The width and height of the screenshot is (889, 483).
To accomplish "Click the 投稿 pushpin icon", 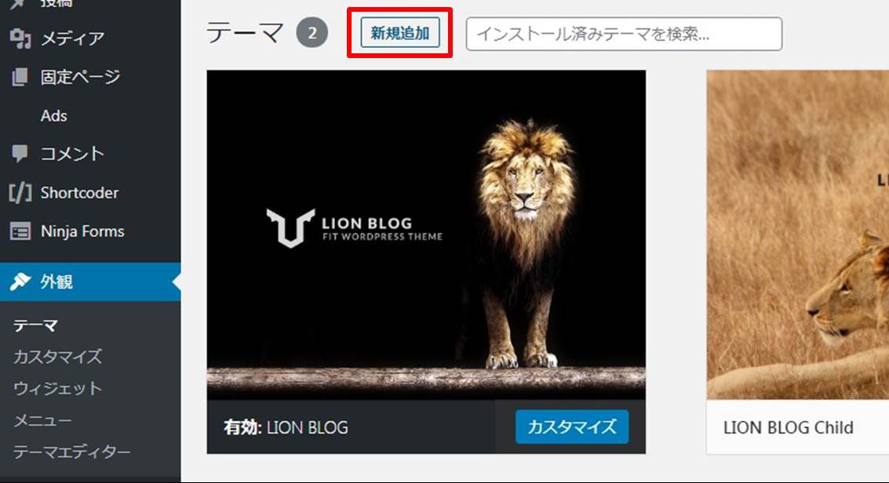I will (x=18, y=3).
